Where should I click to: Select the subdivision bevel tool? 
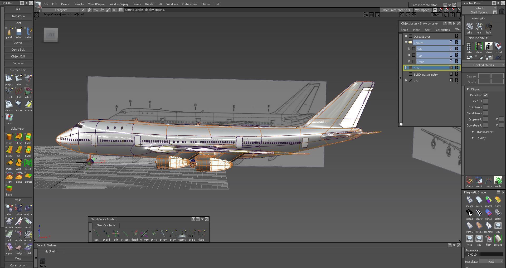coord(9,189)
